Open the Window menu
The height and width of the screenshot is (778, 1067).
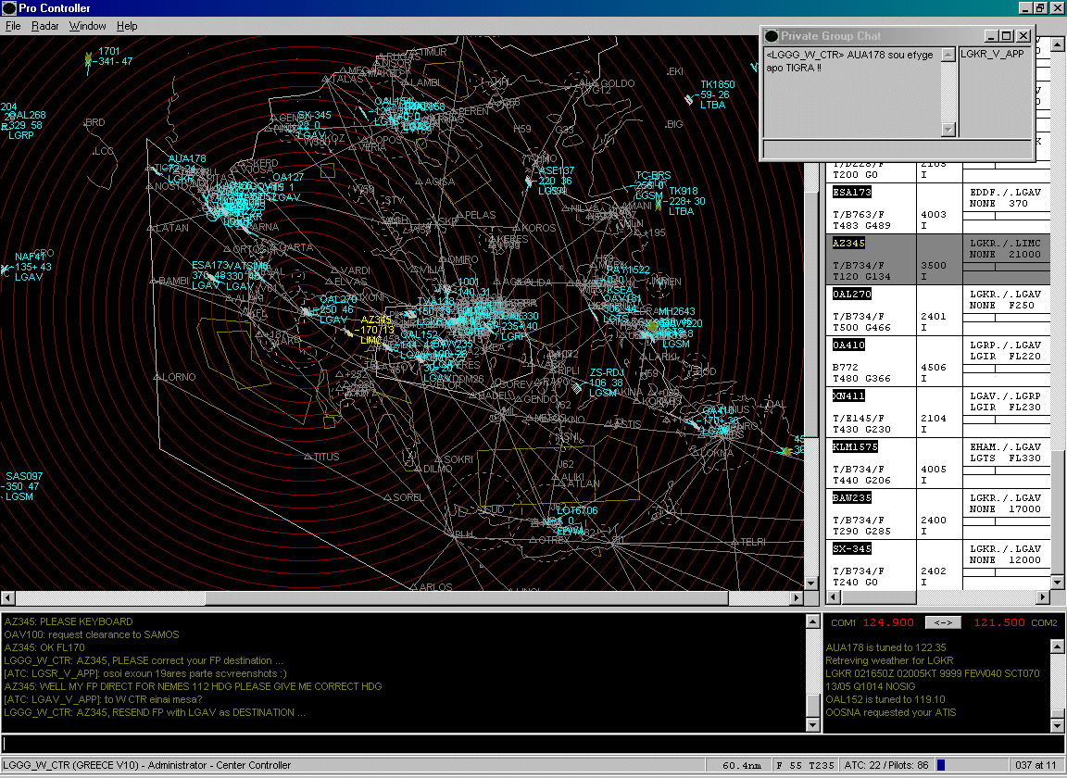(x=88, y=26)
